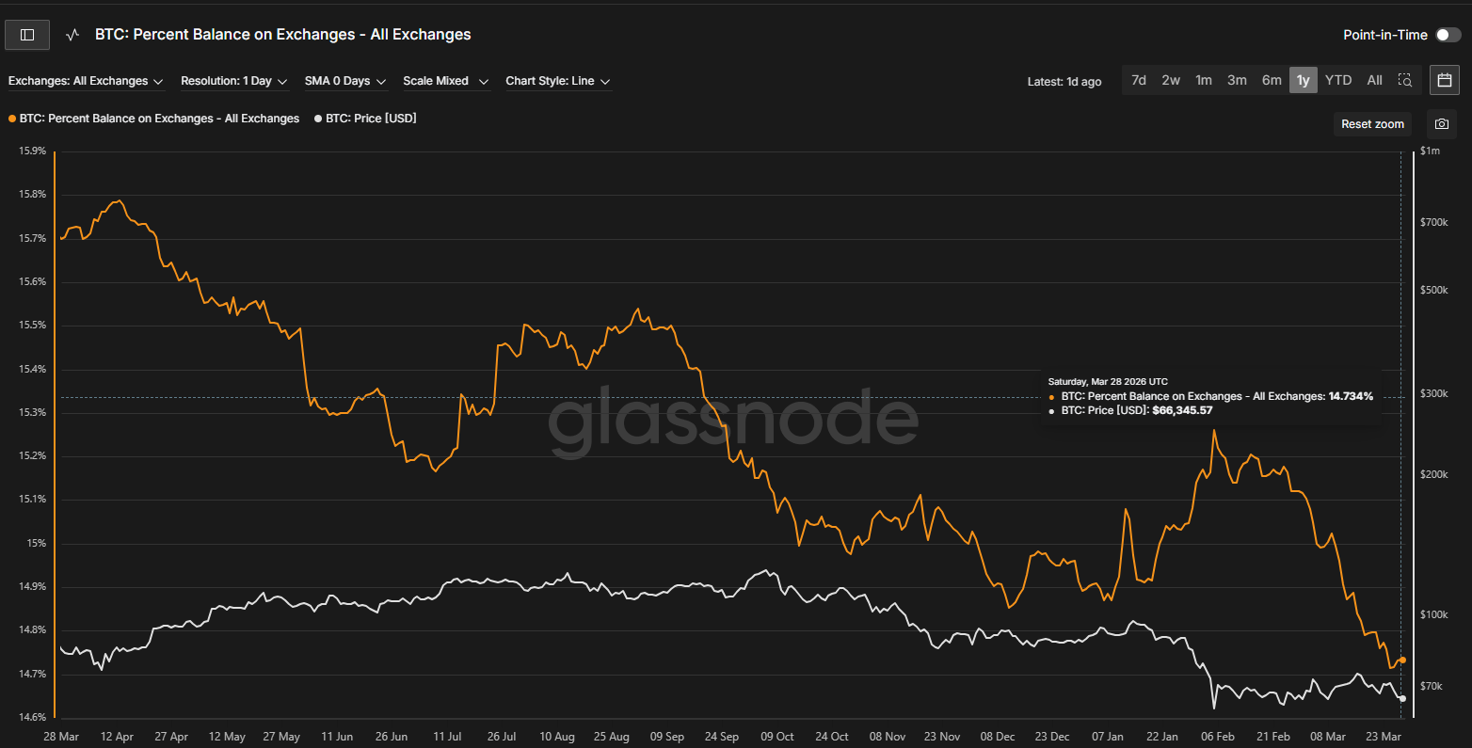Screen dimensions: 1472x748
Task: Click the orange endpoint marker on chart
Action: point(1402,660)
